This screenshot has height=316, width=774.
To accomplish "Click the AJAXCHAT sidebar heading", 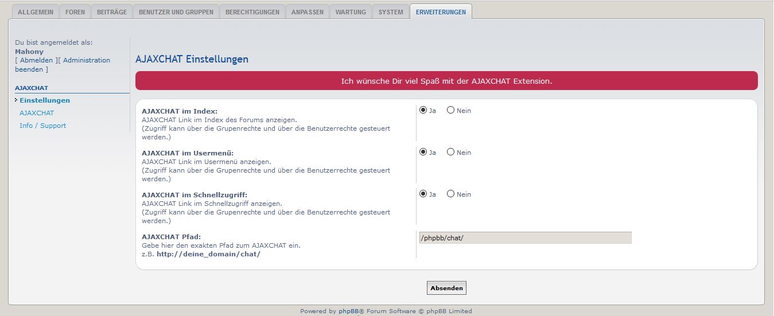I will click(32, 88).
